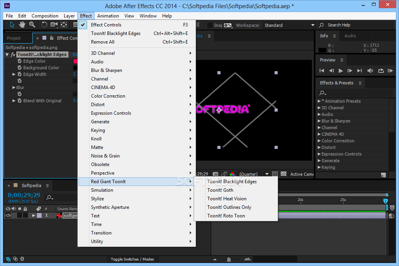Screen dimensions: 399x266
Task: Jump to last frame in Preview
Action: pyautogui.click(x=359, y=71)
